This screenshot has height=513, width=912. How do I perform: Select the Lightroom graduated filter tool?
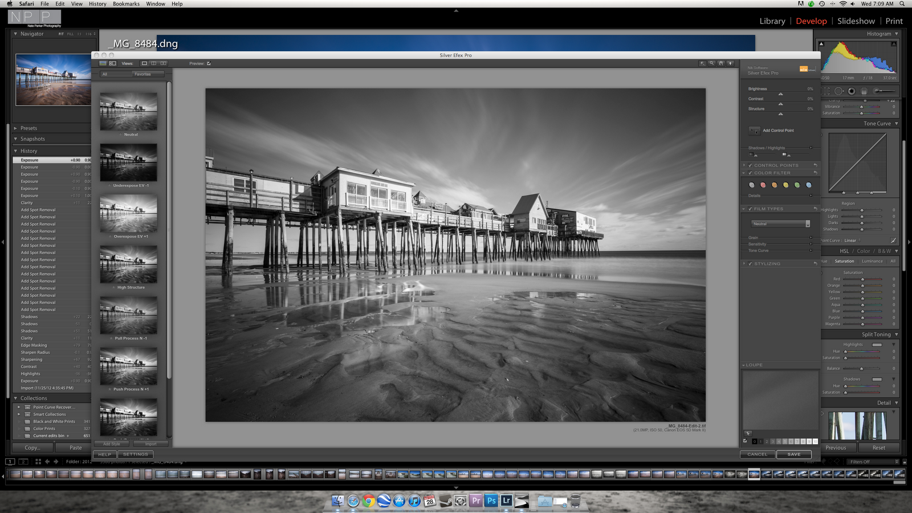[864, 91]
